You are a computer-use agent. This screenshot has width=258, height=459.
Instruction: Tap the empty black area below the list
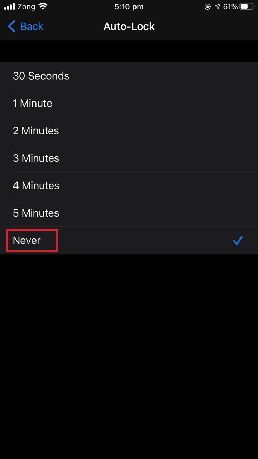tap(129, 355)
